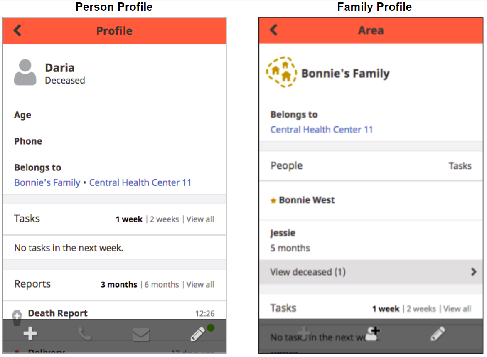487x357 pixels.
Task: Tap the envelope message icon
Action: (141, 334)
